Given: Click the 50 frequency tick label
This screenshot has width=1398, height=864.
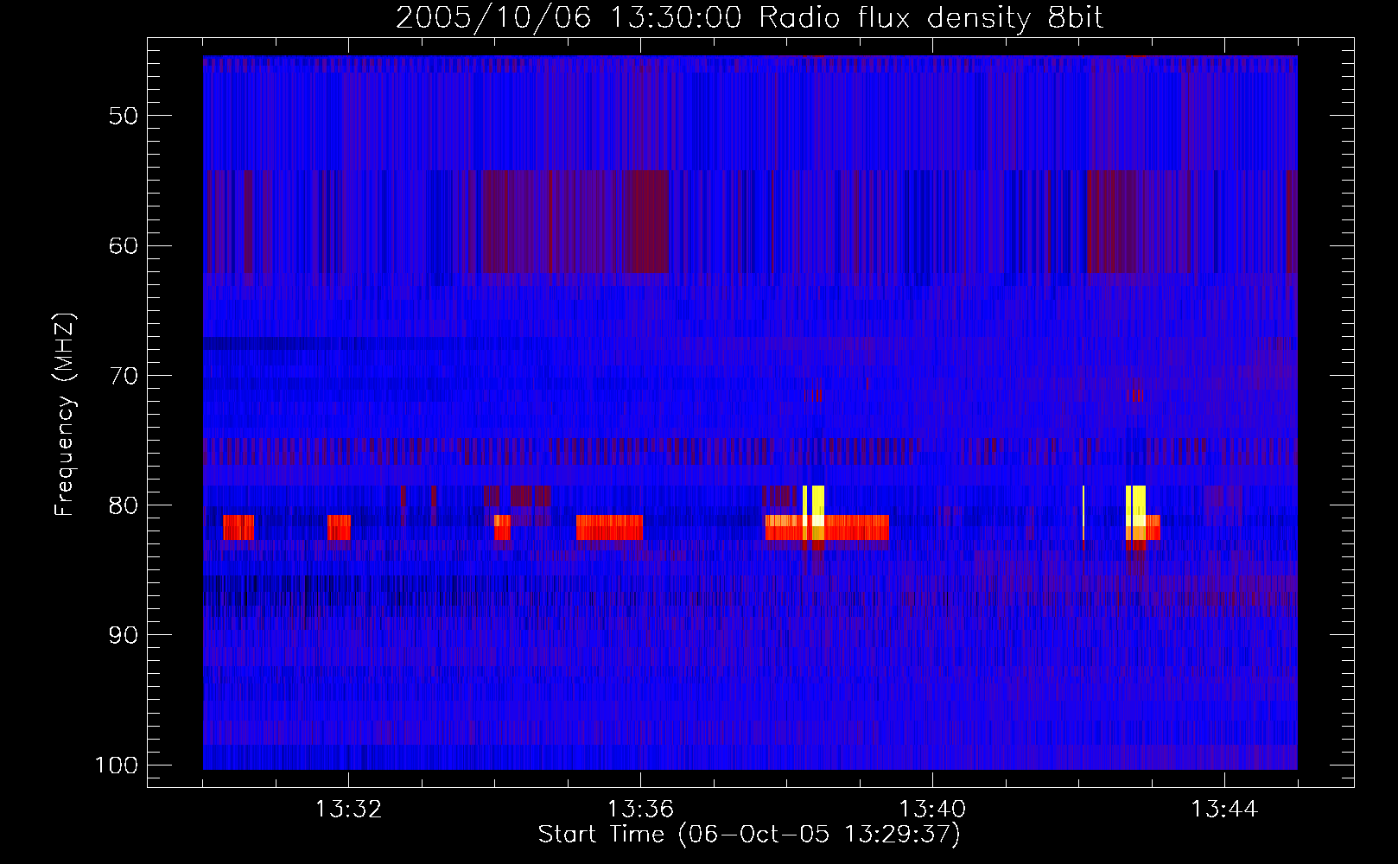Looking at the screenshot, I should [124, 116].
